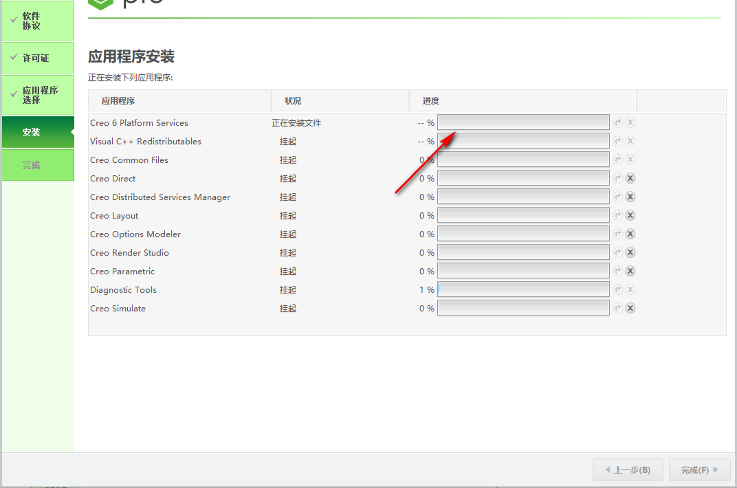Click the retry icon for Visual C++ Redistributables
The image size is (737, 488).
pos(618,141)
